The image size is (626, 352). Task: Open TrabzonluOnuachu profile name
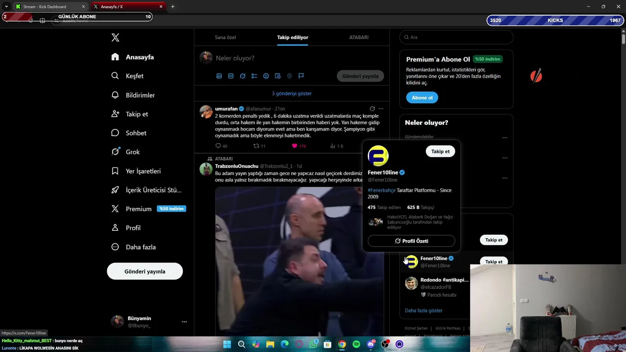(237, 166)
